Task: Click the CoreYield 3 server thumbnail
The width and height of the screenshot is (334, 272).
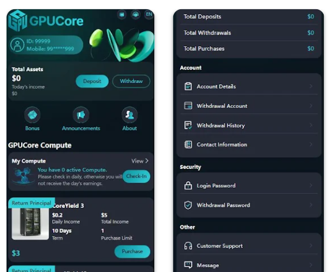Action: (x=30, y=224)
